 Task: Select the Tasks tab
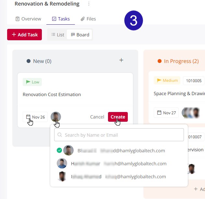61,19
